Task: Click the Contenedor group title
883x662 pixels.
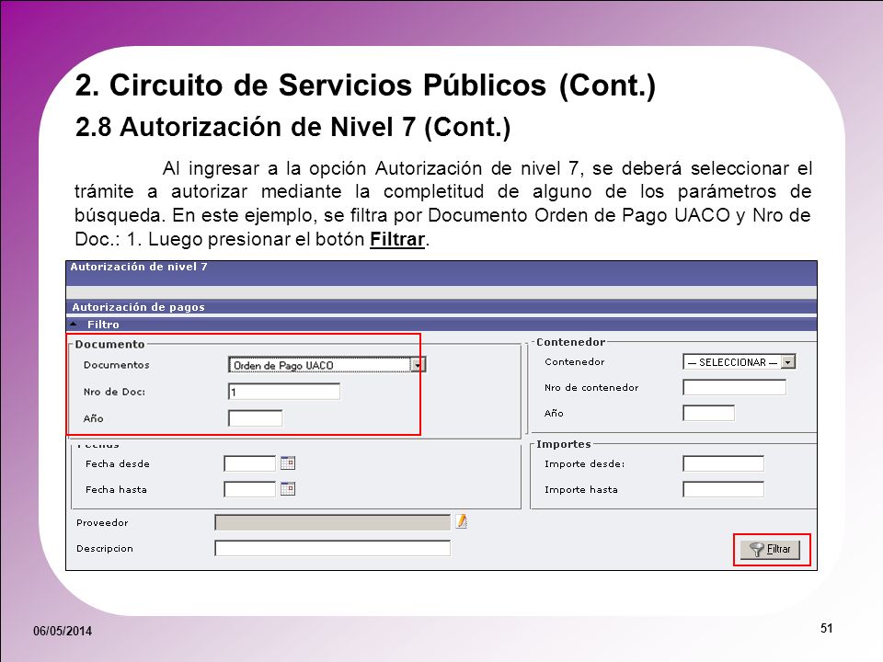Action: (570, 342)
